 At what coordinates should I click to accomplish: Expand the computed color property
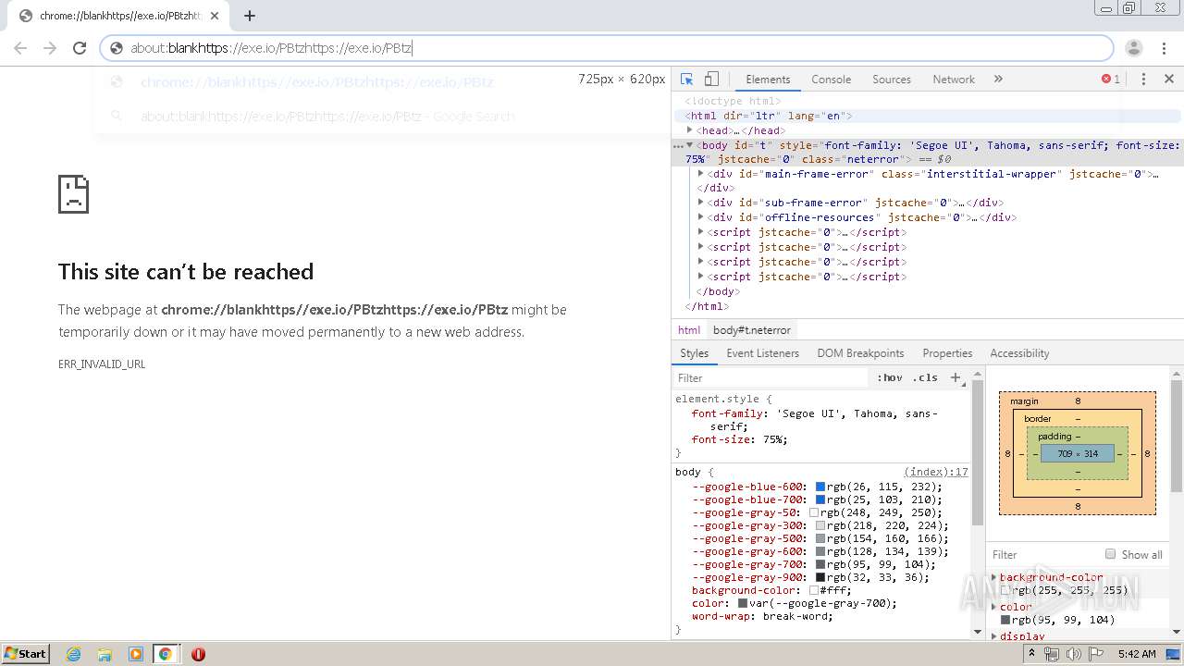click(995, 607)
